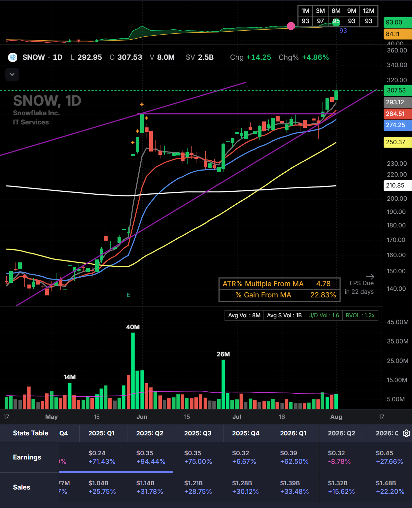Screen dimensions: 412x508
Task: Click the blue 274.25 moving average label
Action: coord(397,125)
